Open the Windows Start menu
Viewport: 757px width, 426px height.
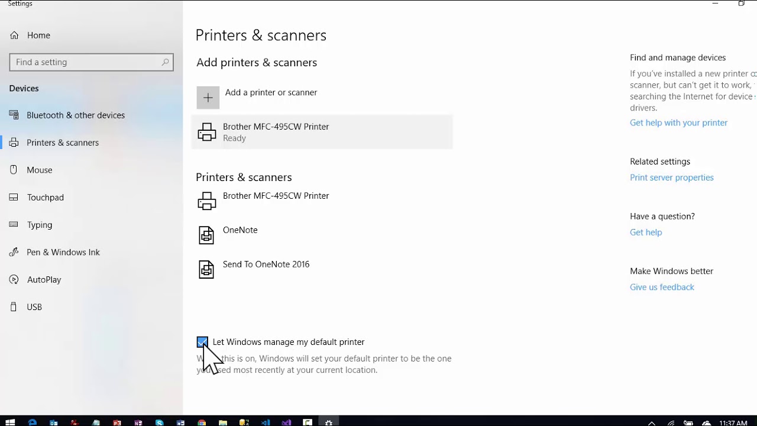pyautogui.click(x=10, y=422)
